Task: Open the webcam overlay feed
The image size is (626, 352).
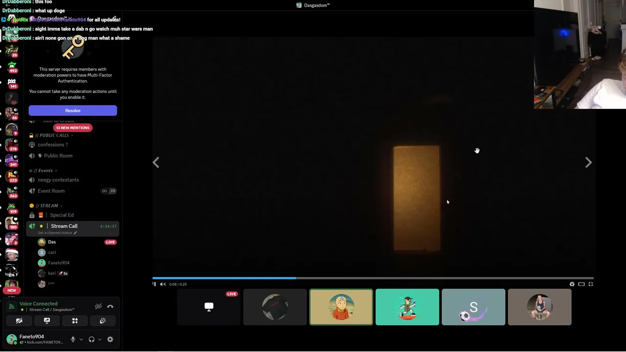Action: [580, 54]
